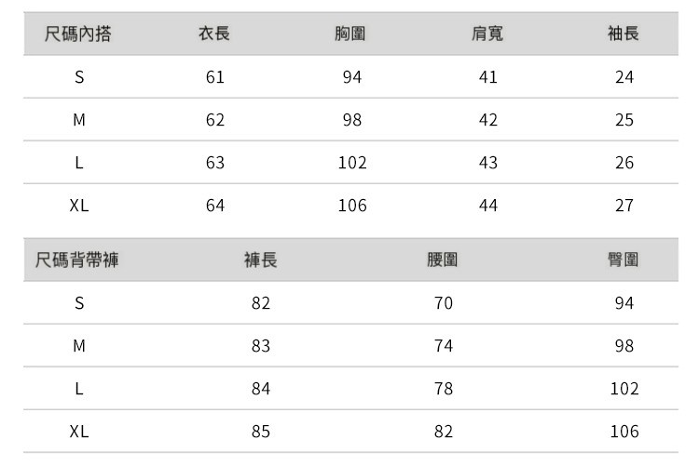Click the M label in 背帶褲 table
Viewport: 699px width, 466px height.
79,346
